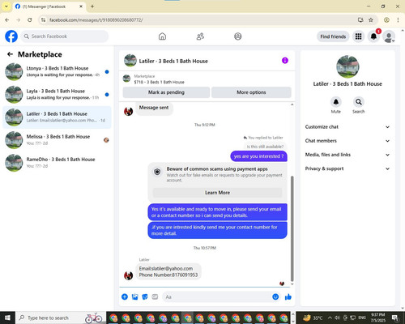Image resolution: width=405 pixels, height=324 pixels.
Task: Open the notifications bell with red badge
Action: (373, 36)
